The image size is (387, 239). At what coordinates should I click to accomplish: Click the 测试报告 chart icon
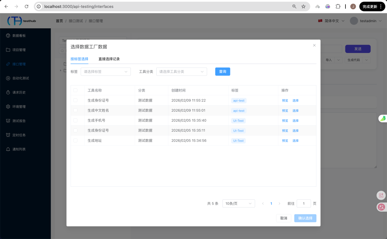(x=8, y=121)
